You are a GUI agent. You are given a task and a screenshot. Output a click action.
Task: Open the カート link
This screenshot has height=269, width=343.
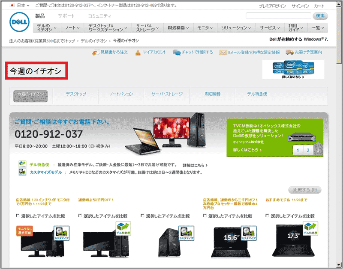[x=319, y=6]
